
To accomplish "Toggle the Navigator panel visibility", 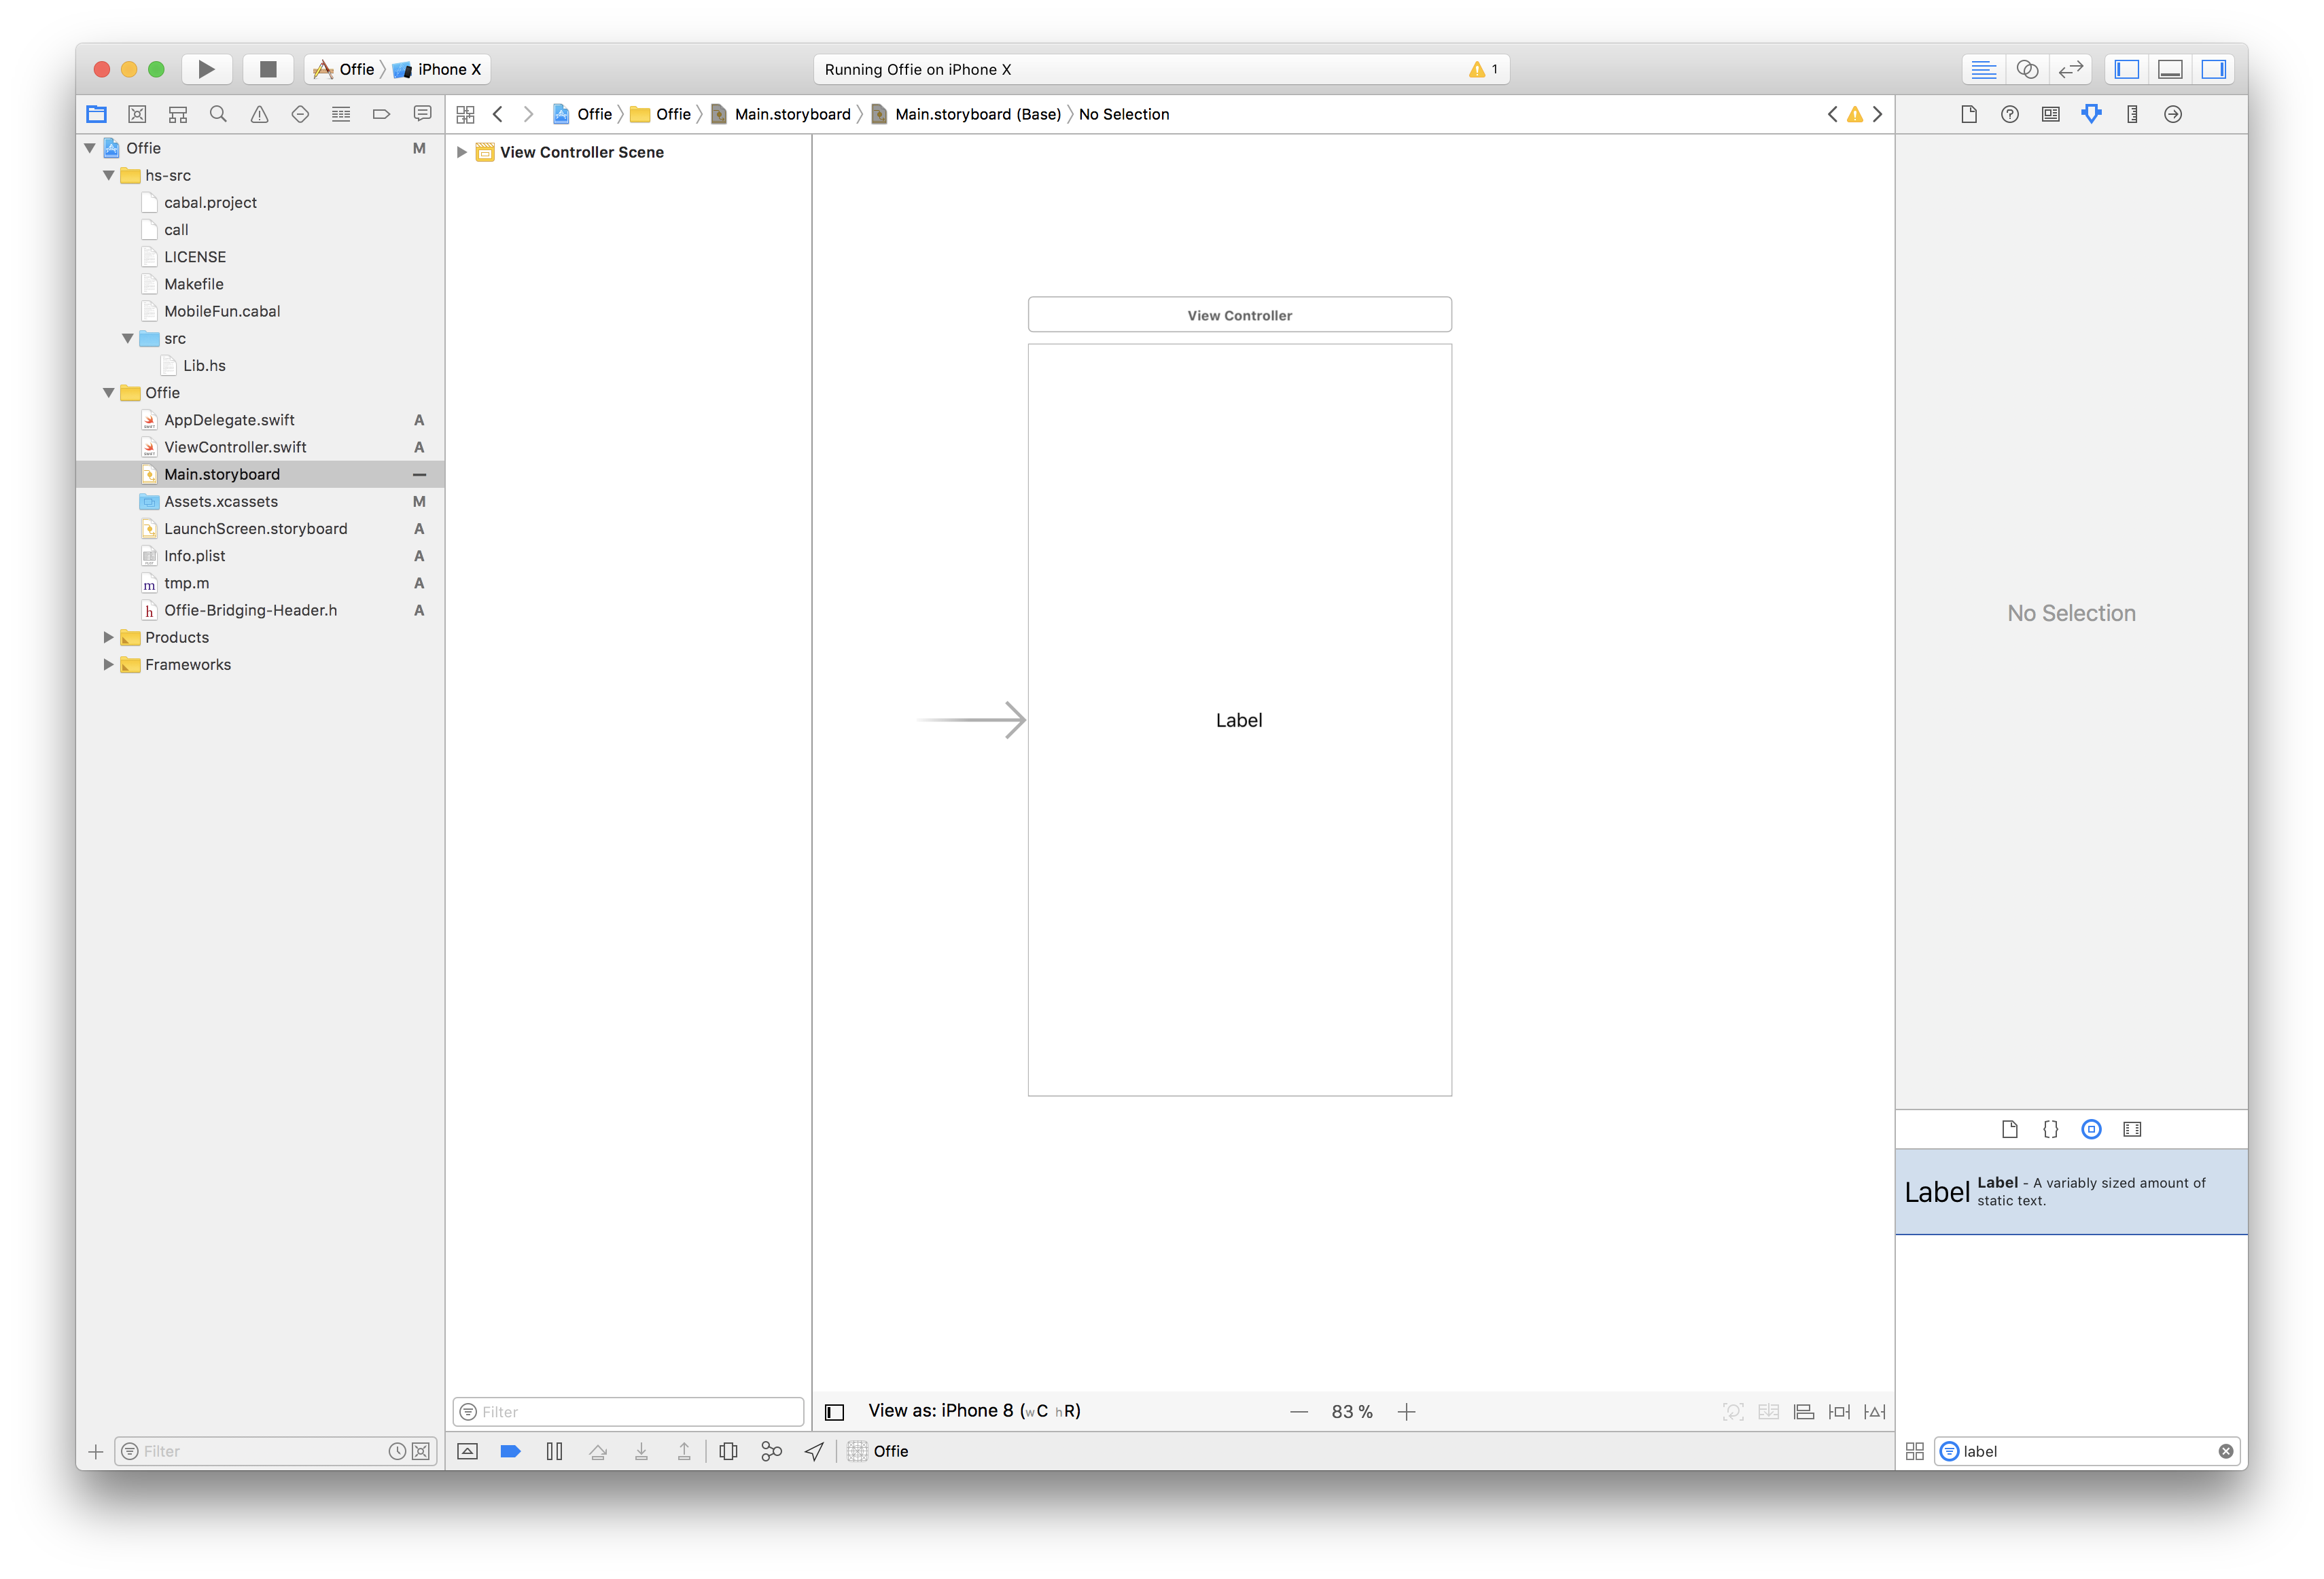I will 2126,69.
